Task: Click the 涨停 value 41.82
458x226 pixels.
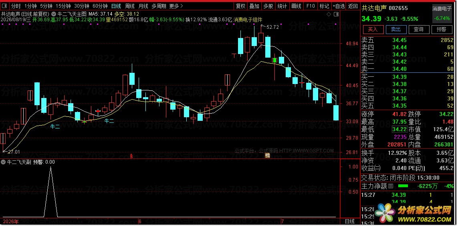Action: point(399,114)
